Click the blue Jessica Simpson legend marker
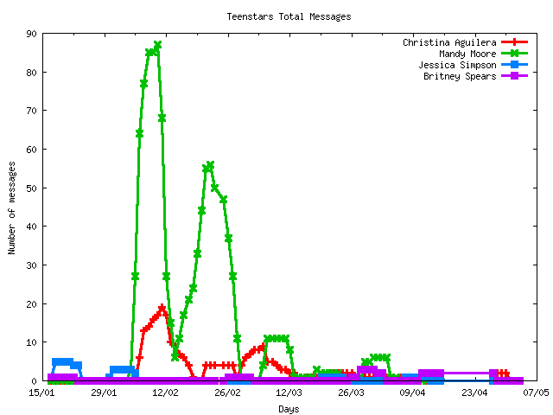Viewport: 553px width, 415px height. tap(514, 65)
